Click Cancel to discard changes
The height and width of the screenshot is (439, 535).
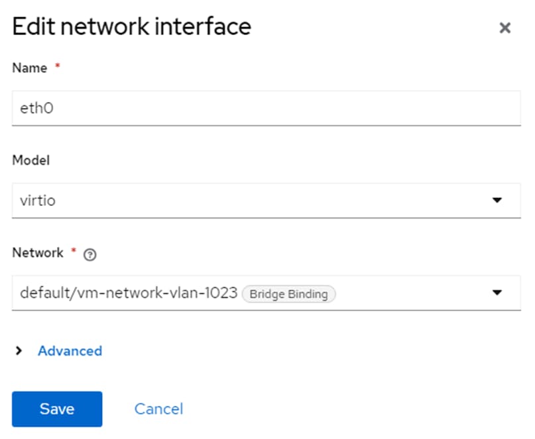coord(158,409)
